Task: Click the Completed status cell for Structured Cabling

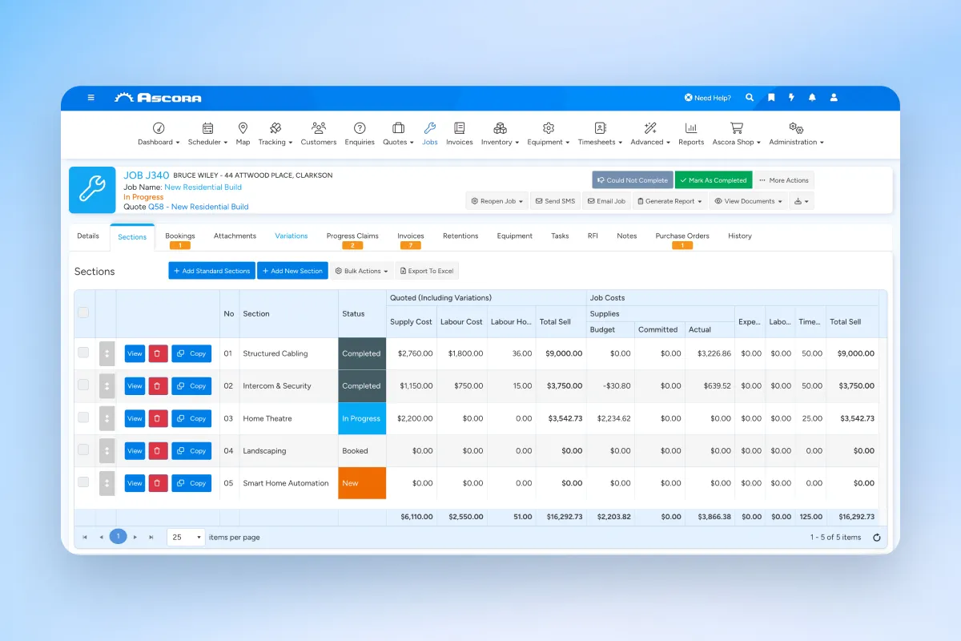Action: click(x=362, y=353)
